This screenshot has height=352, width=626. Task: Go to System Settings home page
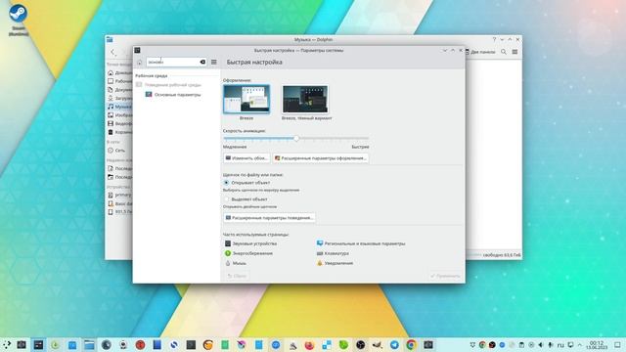coord(140,63)
